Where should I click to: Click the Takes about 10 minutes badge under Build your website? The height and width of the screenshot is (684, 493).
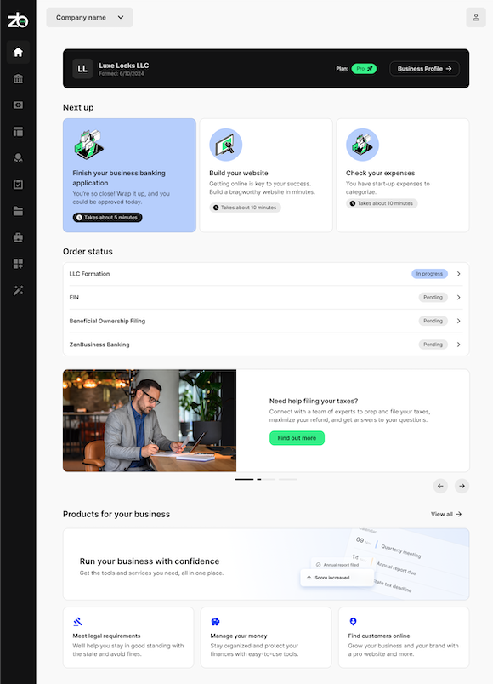245,208
